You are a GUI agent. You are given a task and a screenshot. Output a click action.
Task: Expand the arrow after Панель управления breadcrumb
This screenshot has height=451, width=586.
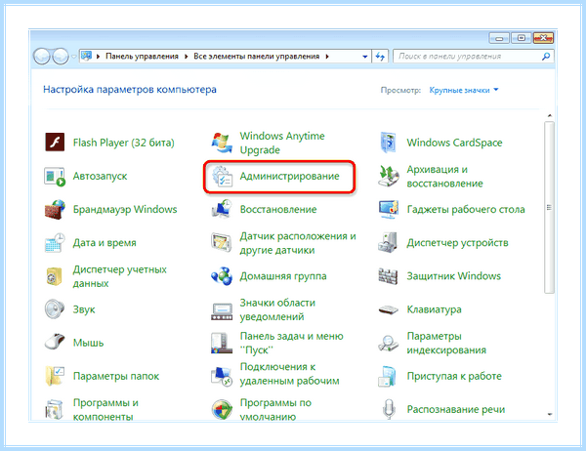pyautogui.click(x=186, y=57)
